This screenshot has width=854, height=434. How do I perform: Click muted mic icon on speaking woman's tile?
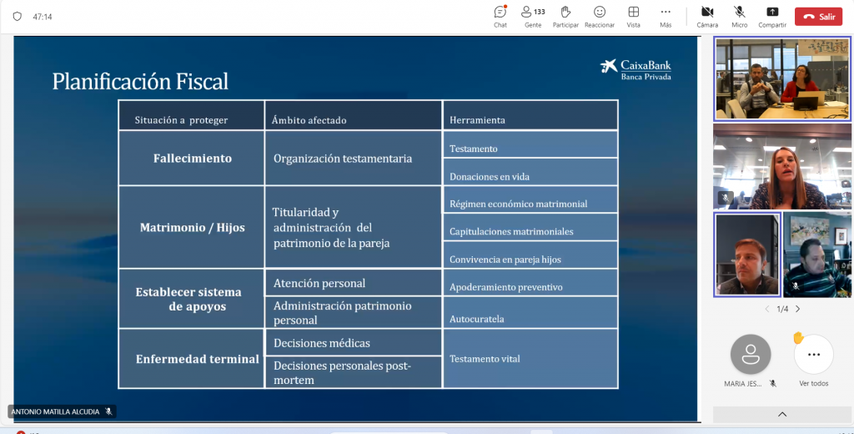point(725,197)
